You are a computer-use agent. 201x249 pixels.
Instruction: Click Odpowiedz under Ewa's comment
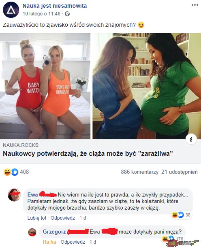63,218
